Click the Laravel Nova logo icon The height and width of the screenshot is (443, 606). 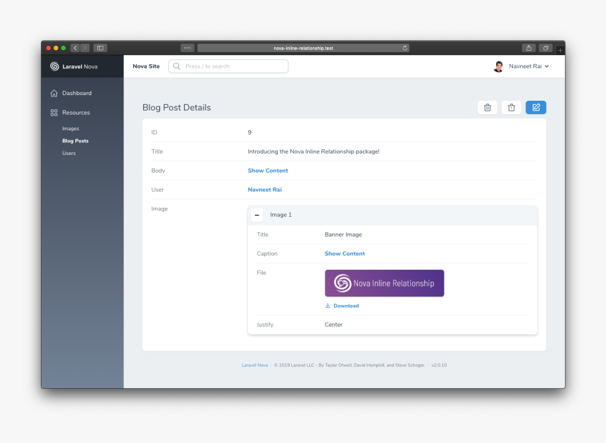54,66
